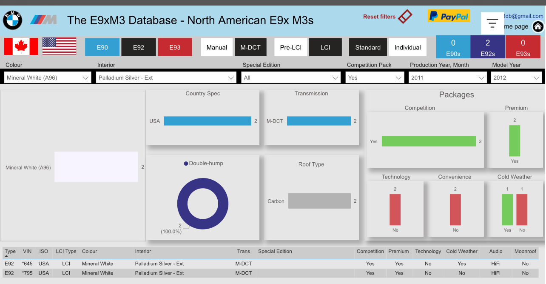Sort table by VIN column header
546x284 pixels.
click(27, 252)
